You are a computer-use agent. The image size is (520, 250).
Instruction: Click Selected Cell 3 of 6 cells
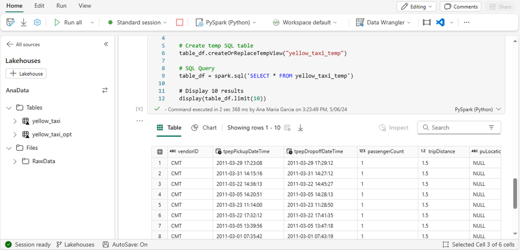point(478,245)
